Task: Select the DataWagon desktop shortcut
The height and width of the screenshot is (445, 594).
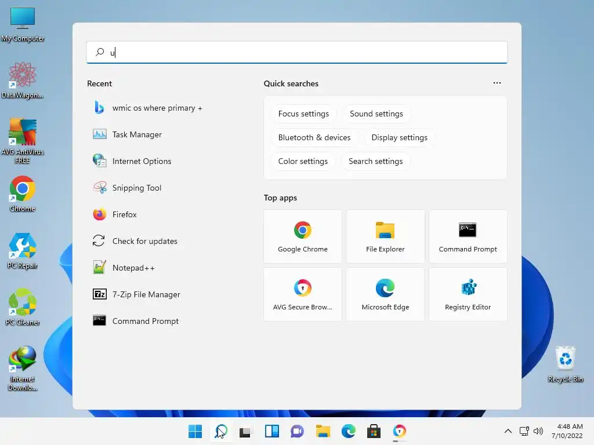Action: [x=23, y=80]
